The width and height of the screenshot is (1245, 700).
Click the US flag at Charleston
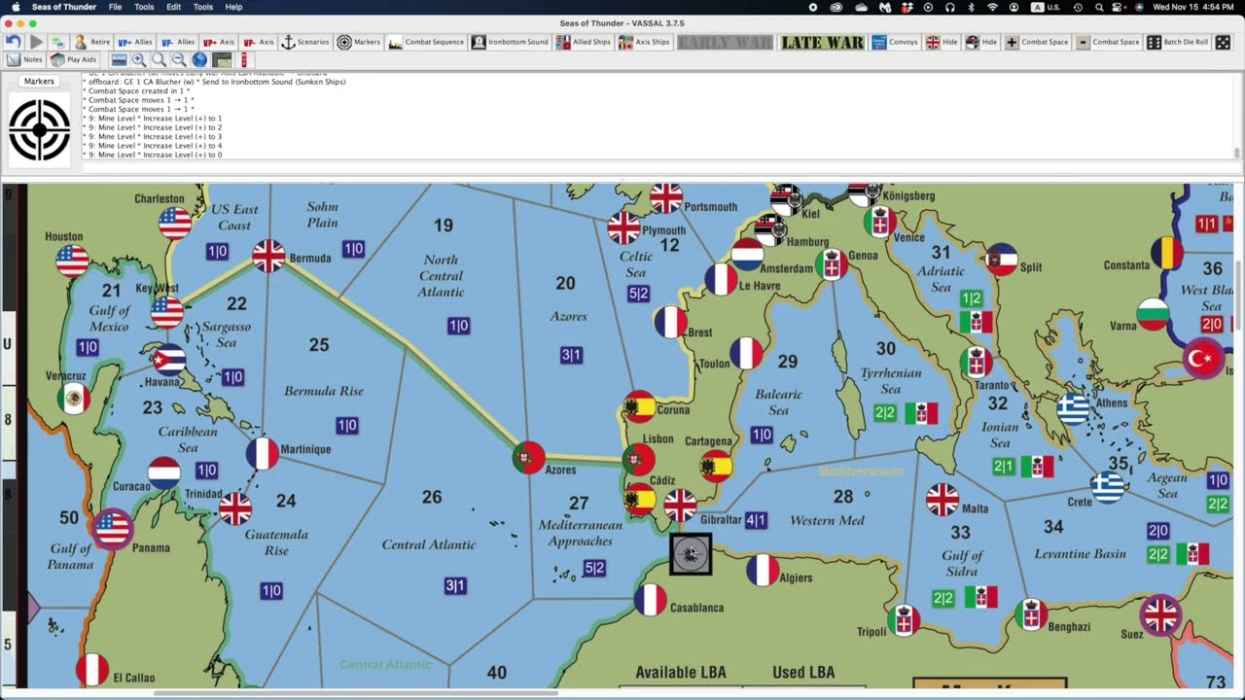(x=175, y=224)
